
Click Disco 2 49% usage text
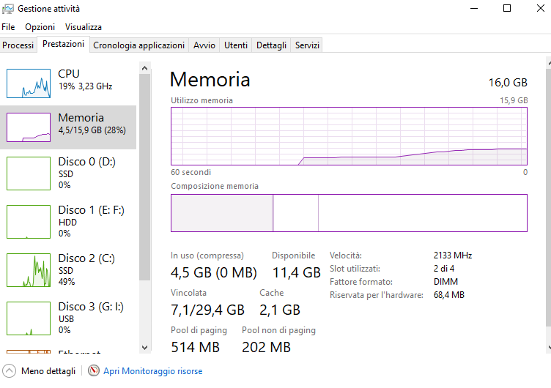pos(67,282)
